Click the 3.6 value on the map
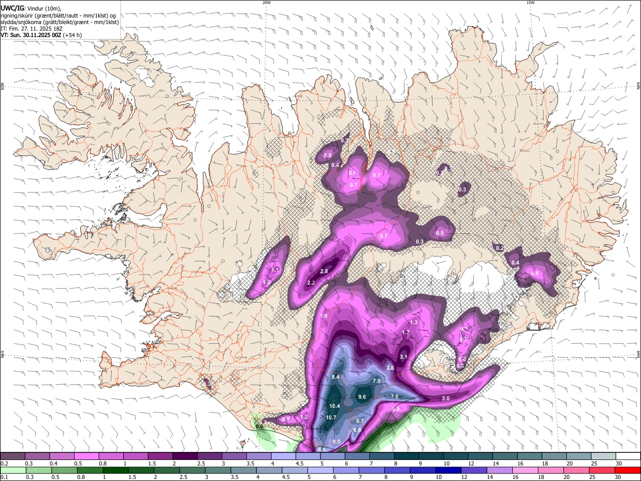The height and width of the screenshot is (481, 641). 390,368
